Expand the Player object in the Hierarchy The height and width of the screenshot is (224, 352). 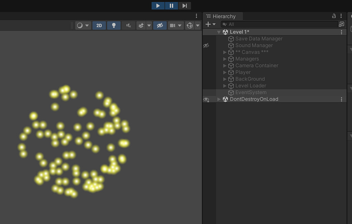pyautogui.click(x=224, y=72)
